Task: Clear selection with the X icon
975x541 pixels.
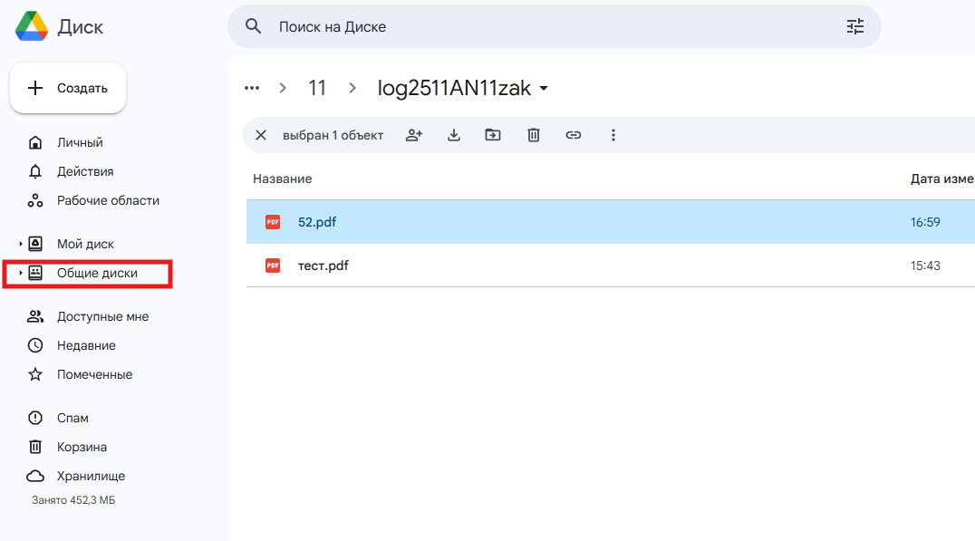Action: coord(261,135)
